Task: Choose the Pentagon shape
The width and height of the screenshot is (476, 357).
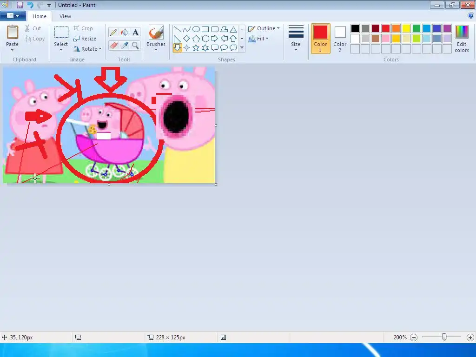Action: [196, 39]
